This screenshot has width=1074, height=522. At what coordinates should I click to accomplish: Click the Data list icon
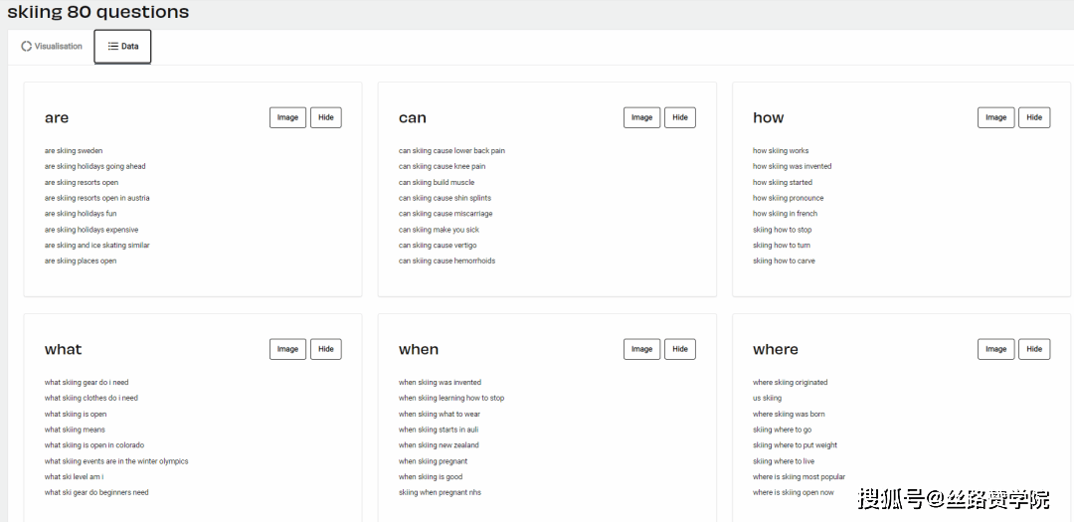tap(113, 47)
